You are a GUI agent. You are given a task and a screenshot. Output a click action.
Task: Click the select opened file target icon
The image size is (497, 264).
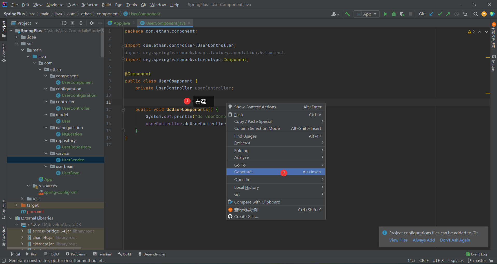[64, 23]
